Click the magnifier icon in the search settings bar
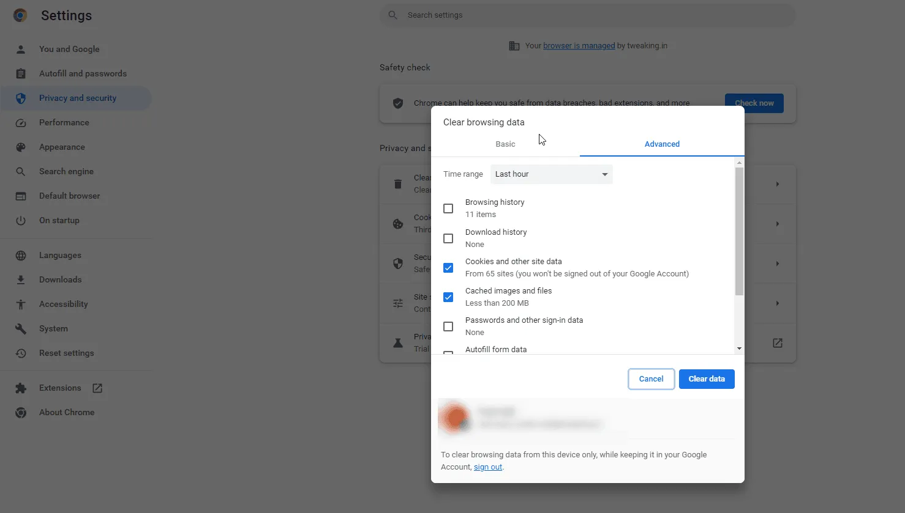The image size is (905, 513). pos(393,15)
